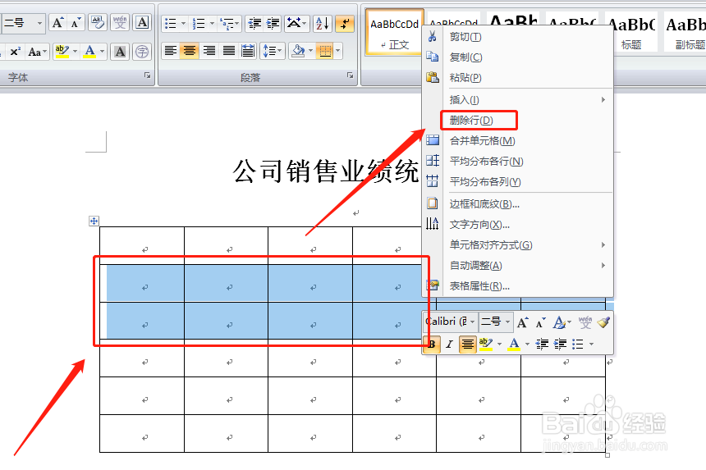
Task: Expand Multilevel List dropdown in ribbon
Action: (x=237, y=23)
